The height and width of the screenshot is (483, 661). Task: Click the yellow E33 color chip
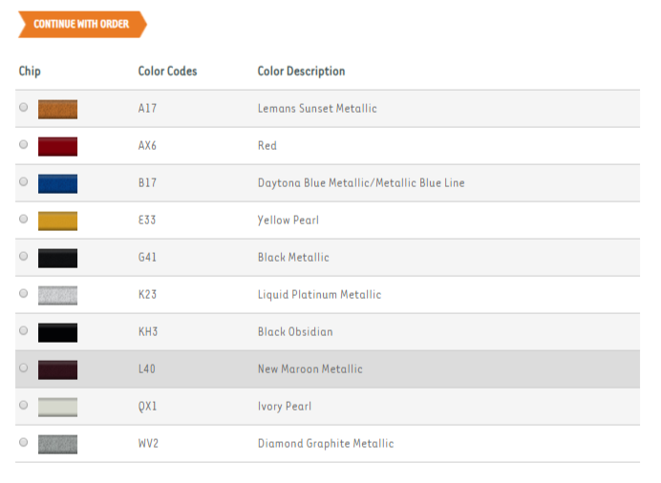coord(57,220)
